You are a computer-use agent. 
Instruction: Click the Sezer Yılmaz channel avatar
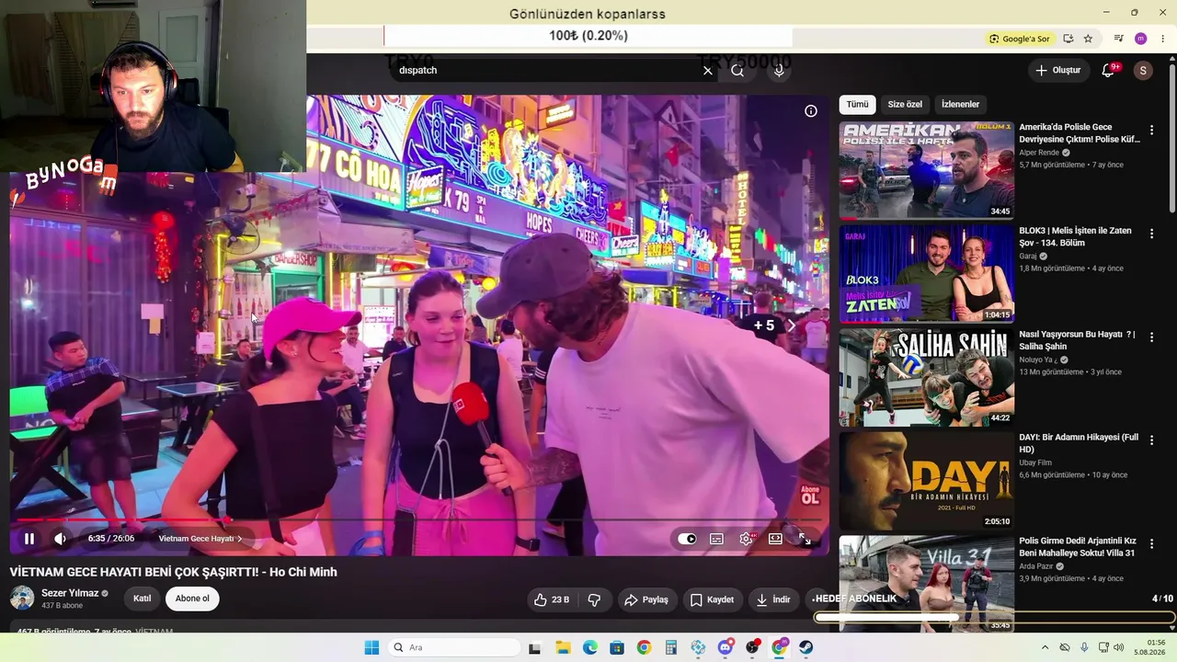[x=22, y=599]
